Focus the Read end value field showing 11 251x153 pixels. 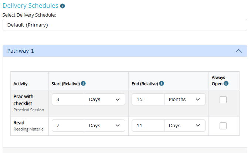click(148, 126)
